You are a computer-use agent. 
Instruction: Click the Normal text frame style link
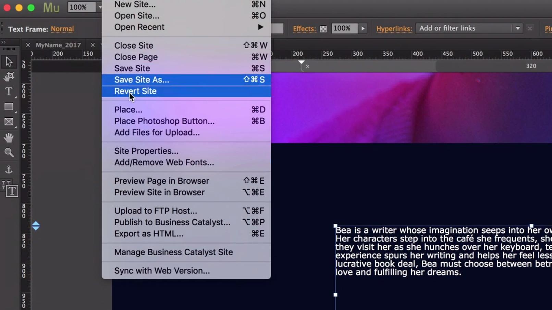pos(62,29)
